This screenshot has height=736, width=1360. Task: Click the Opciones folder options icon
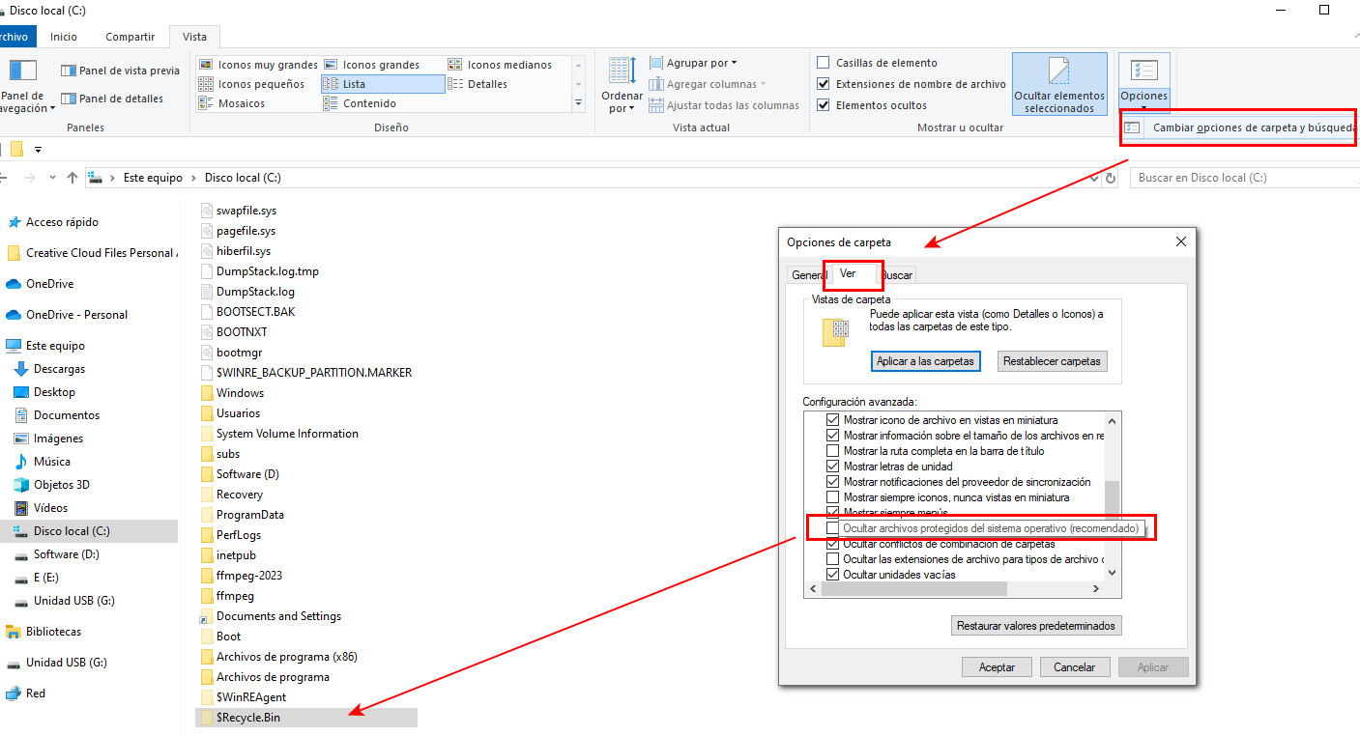1143,71
